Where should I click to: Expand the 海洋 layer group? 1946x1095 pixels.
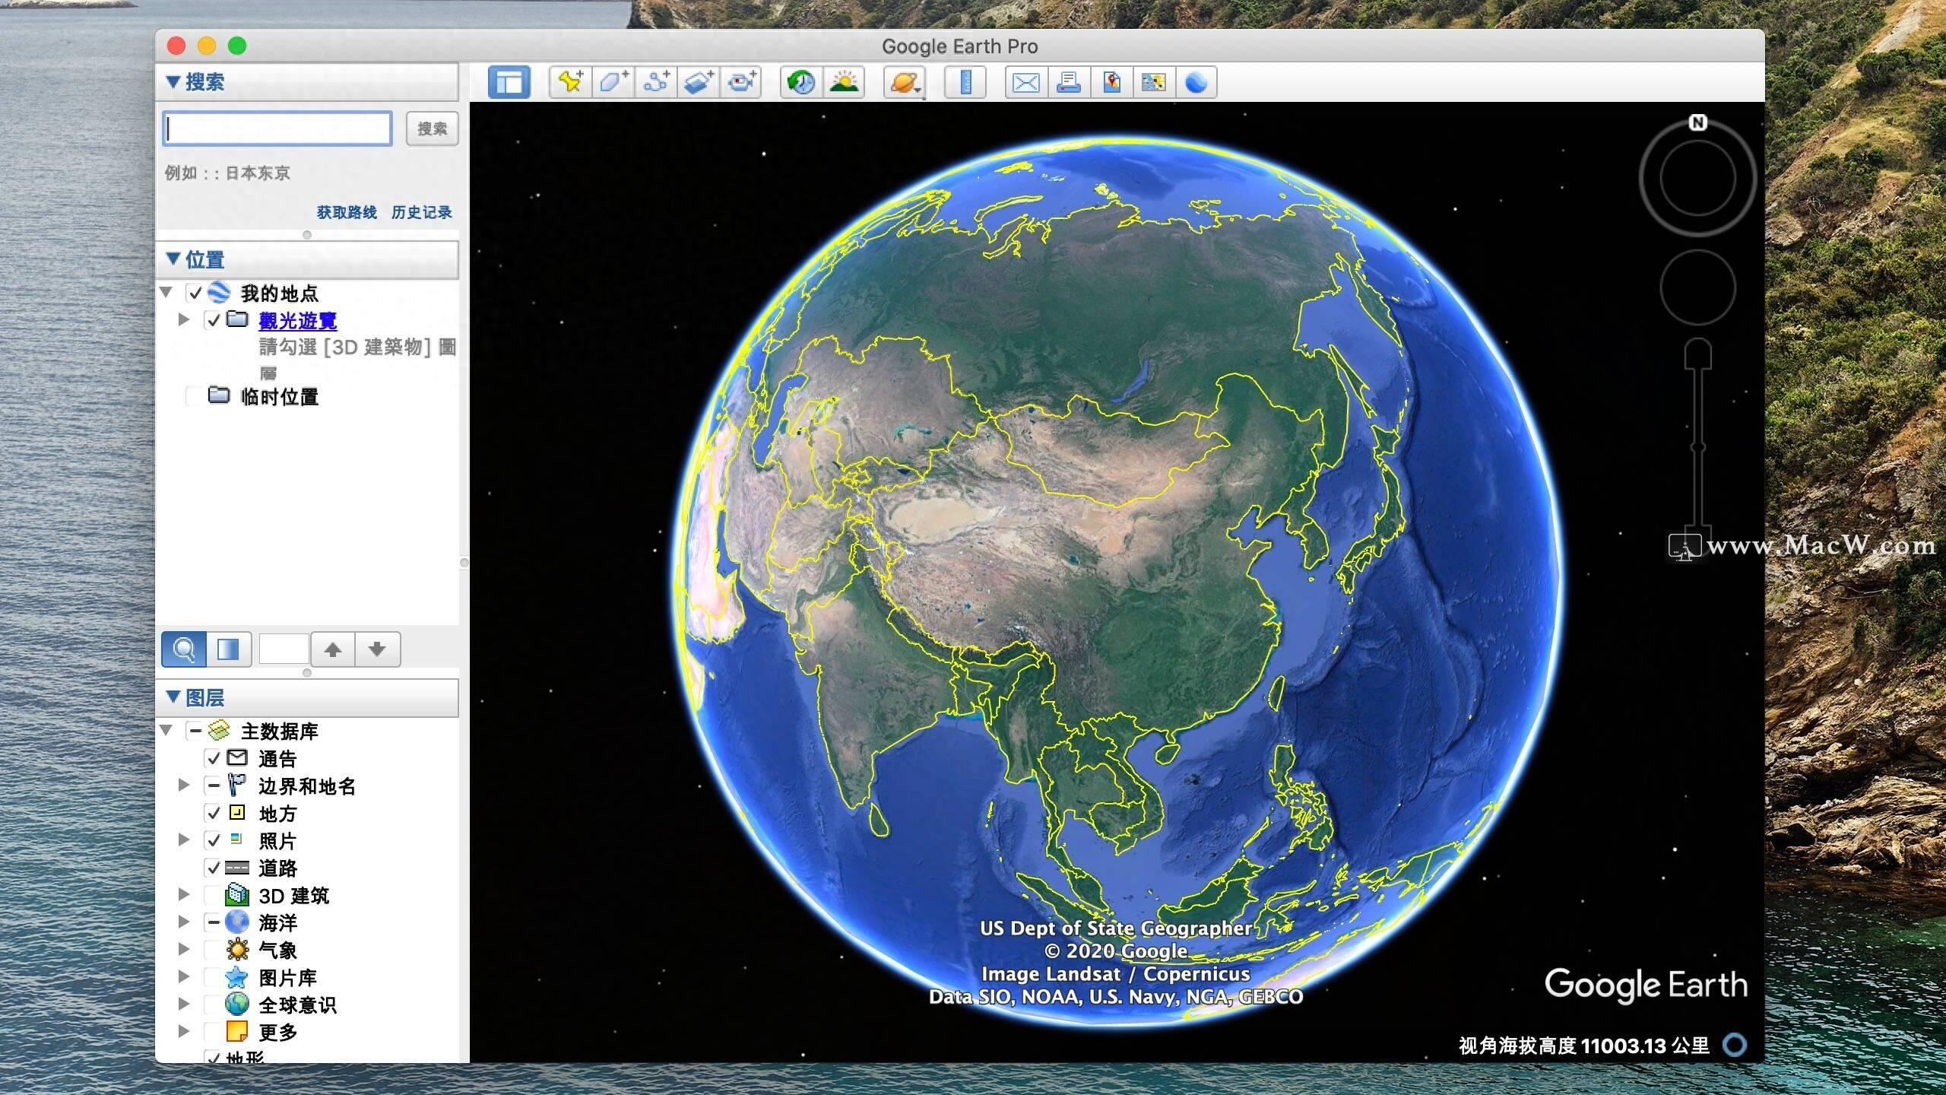click(x=184, y=922)
